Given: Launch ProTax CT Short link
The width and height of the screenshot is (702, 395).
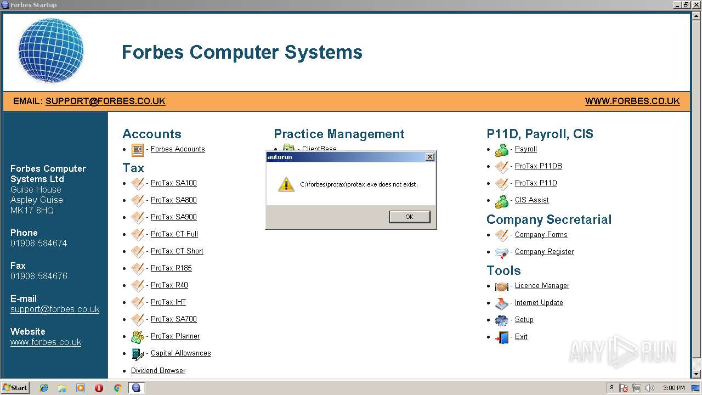Looking at the screenshot, I should coord(177,251).
